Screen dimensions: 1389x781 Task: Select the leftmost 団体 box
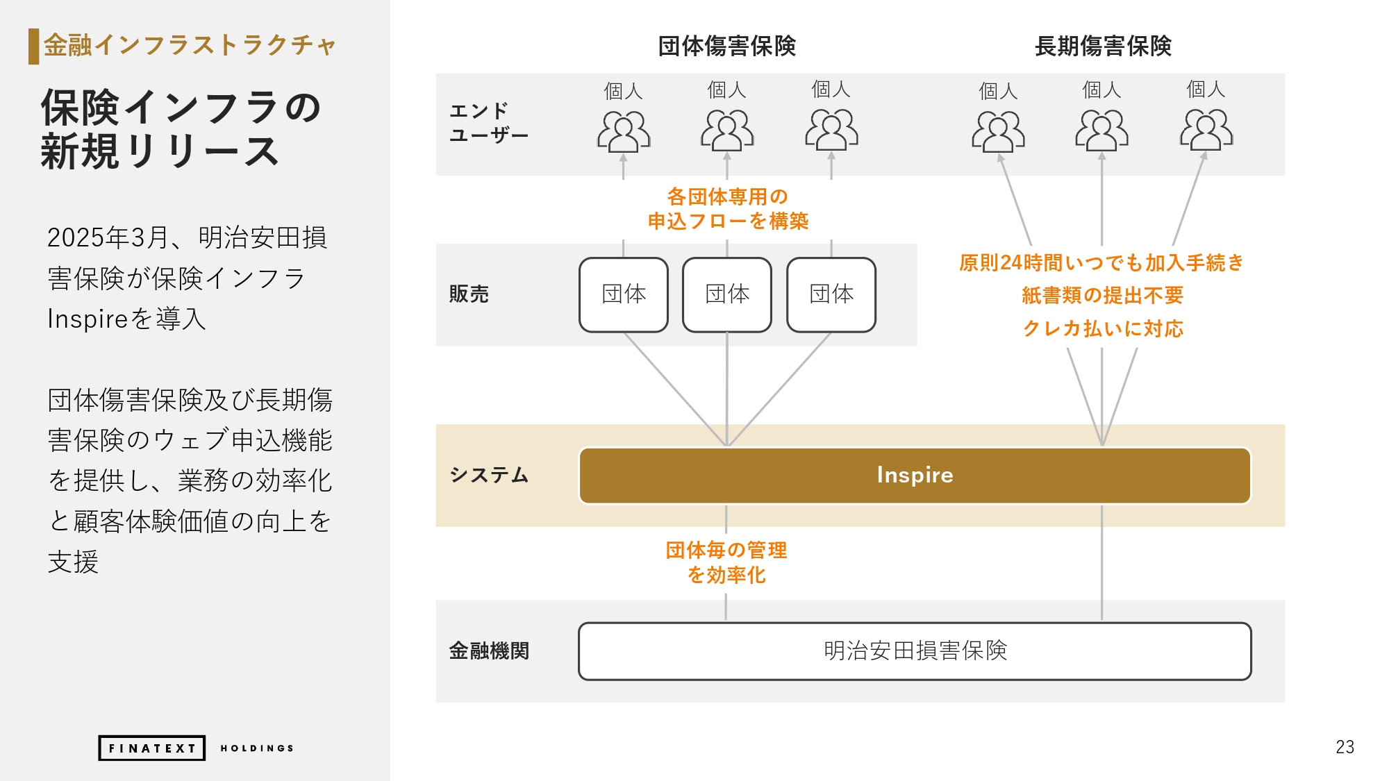point(624,294)
